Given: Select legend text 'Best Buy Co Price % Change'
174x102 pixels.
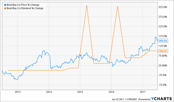Looking at the screenshot, I should pos(23,5).
